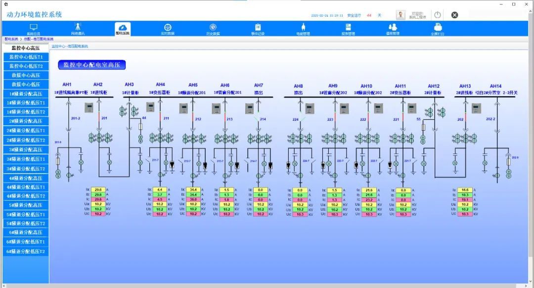534x288 pixels.
Task: Click the 6#隧道分配低压T2 sidebar button
Action: [26, 252]
